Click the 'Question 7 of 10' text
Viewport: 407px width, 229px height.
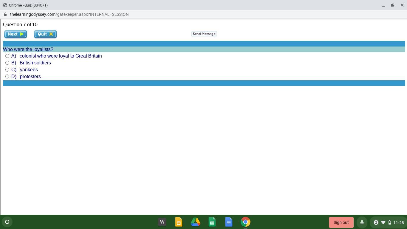click(x=20, y=24)
